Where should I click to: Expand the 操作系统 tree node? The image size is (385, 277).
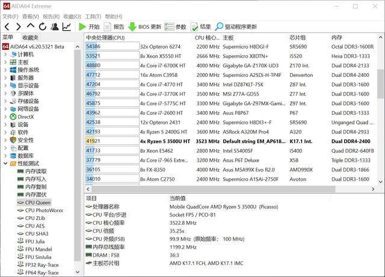click(x=5, y=70)
